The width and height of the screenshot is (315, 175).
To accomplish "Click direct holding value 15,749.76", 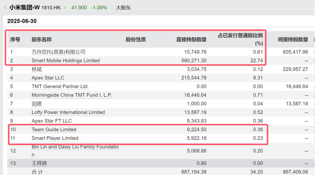I will pos(195,52).
